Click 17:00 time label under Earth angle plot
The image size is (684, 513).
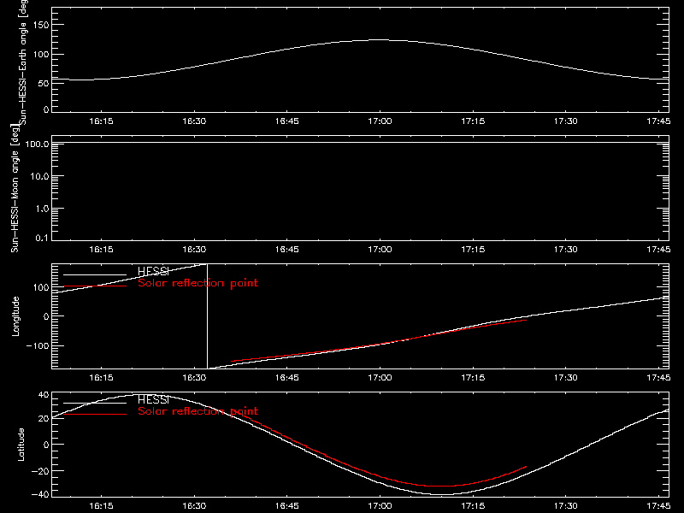tap(380, 121)
